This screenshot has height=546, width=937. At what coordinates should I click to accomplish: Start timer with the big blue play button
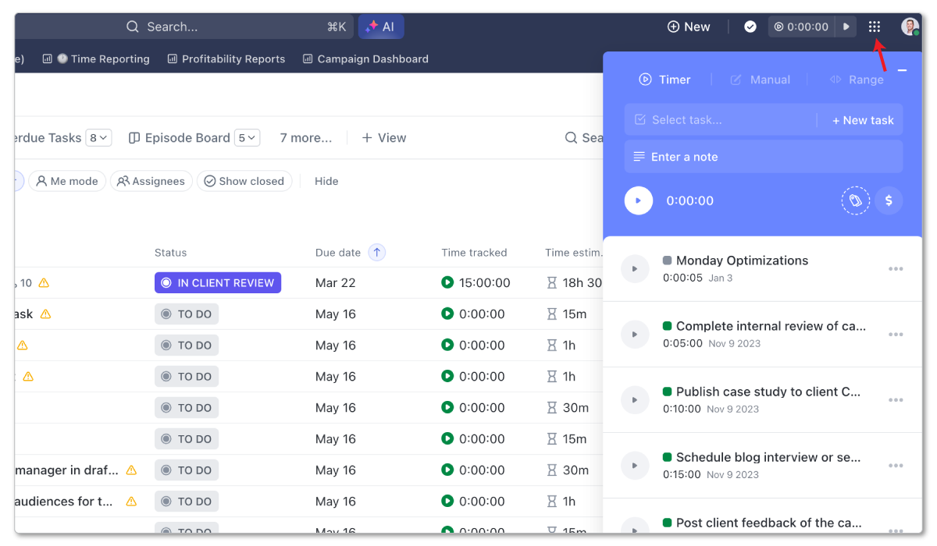pos(638,200)
